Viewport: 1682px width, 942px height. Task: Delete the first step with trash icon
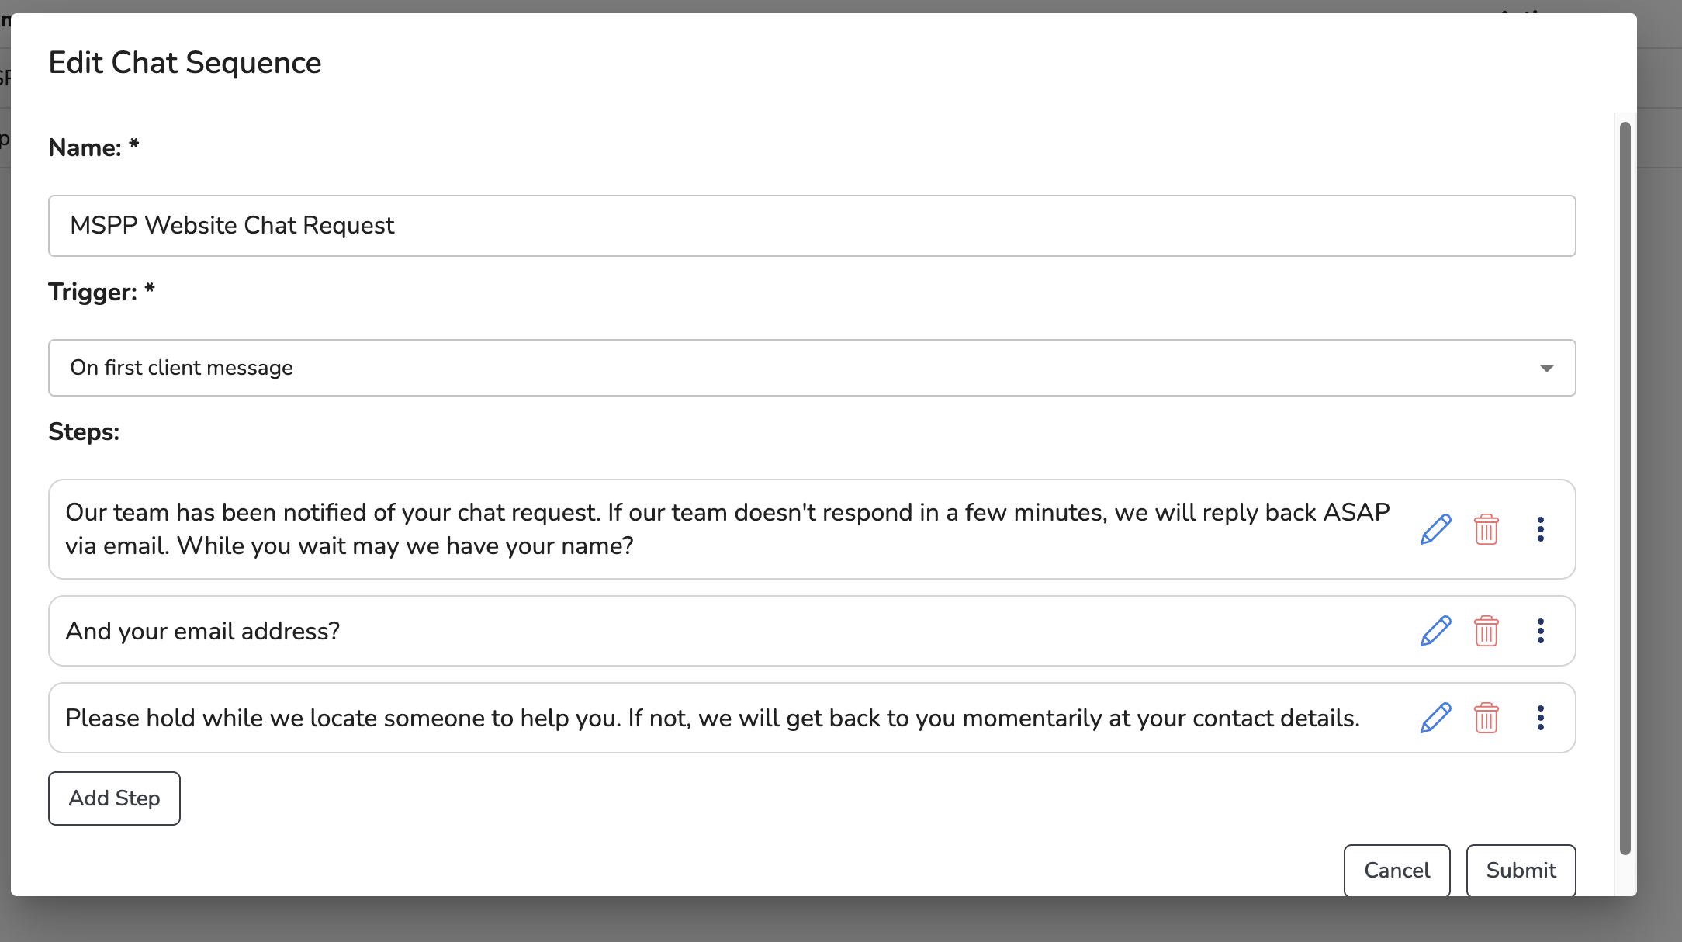point(1486,530)
